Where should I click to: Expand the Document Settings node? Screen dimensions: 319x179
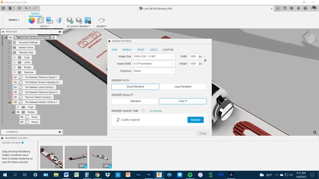9,42
